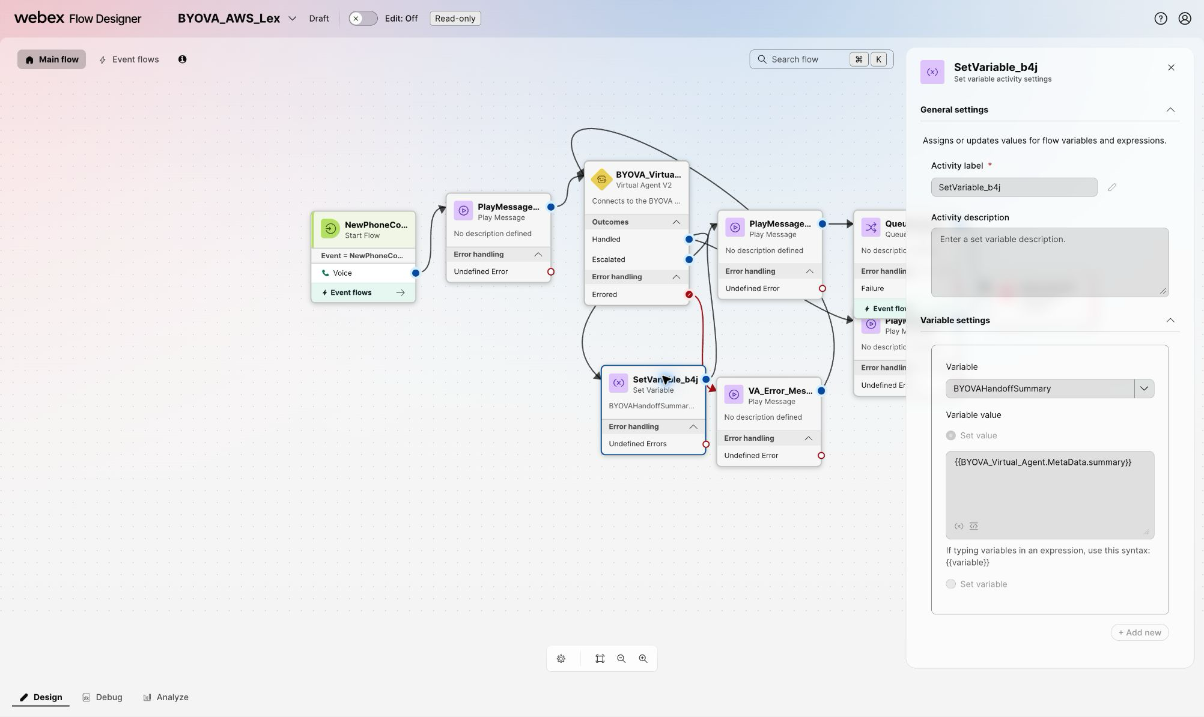Collapse Error handling in BYOVA Virtual Agent node
This screenshot has height=717, width=1204.
pyautogui.click(x=676, y=277)
